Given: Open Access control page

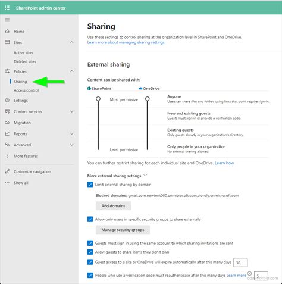Looking at the screenshot, I should [26, 90].
